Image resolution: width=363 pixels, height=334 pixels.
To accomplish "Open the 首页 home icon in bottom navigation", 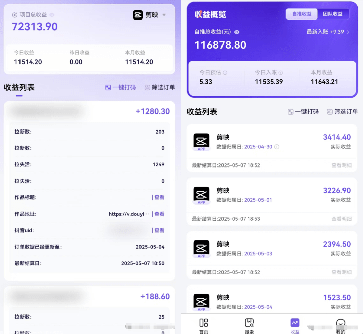I will pyautogui.click(x=204, y=322).
